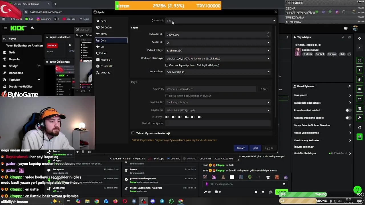365x205 pixels.
Task: Expand Yasaklanmış kelimeler option
Action: (x=350, y=140)
